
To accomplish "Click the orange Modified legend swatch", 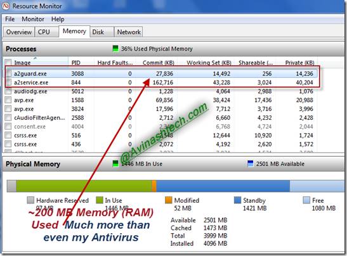I will click(x=169, y=200).
